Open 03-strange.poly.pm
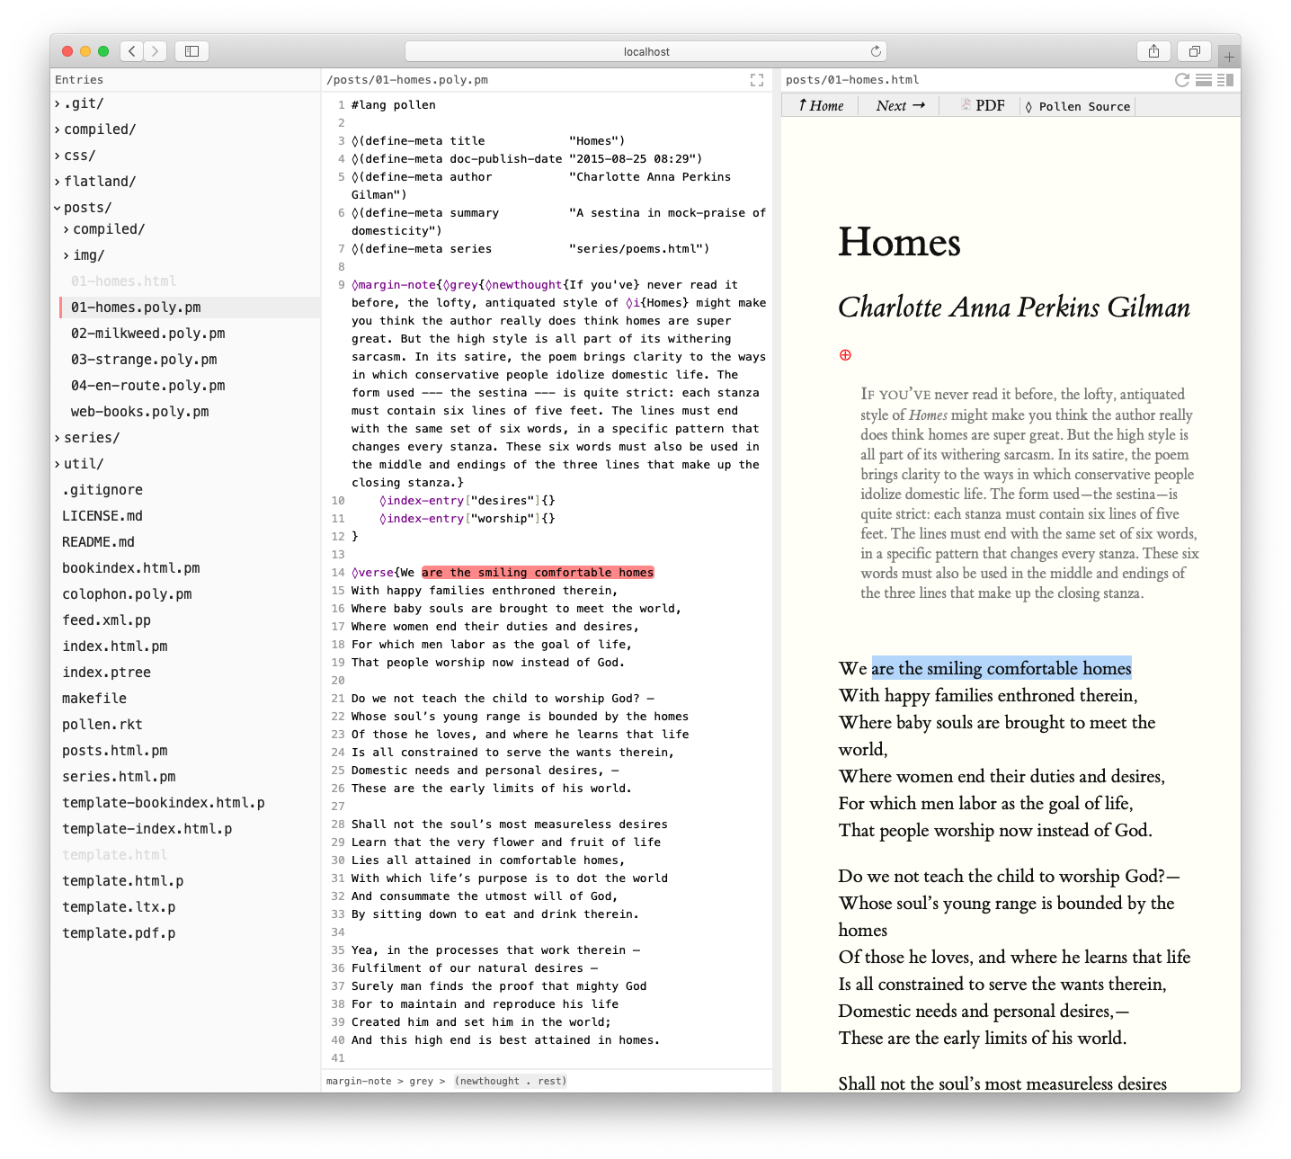The height and width of the screenshot is (1159, 1291). (144, 360)
